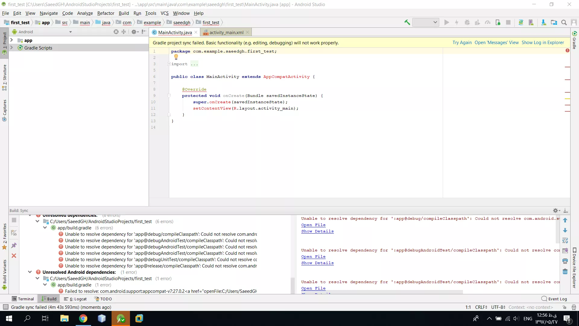Click the Search Everywhere magnifier icon
Image resolution: width=579 pixels, height=326 pixels.
point(564,22)
